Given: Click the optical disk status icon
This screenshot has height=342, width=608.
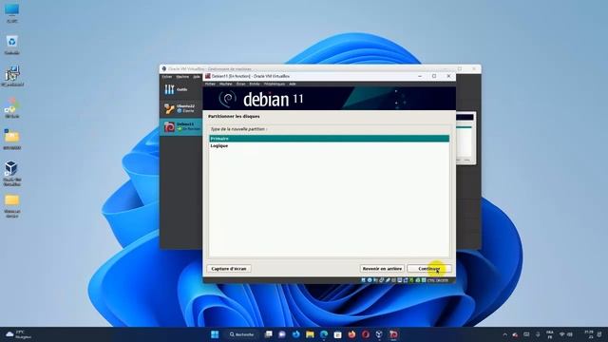Looking at the screenshot, I should [370, 280].
